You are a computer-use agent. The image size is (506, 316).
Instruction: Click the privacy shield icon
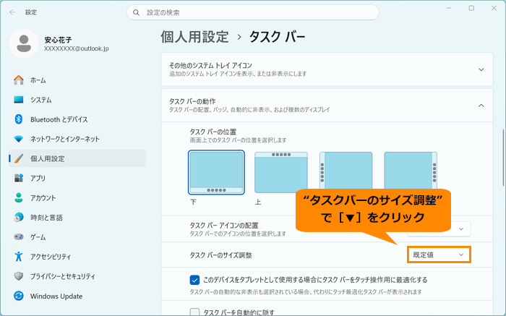[19, 276]
